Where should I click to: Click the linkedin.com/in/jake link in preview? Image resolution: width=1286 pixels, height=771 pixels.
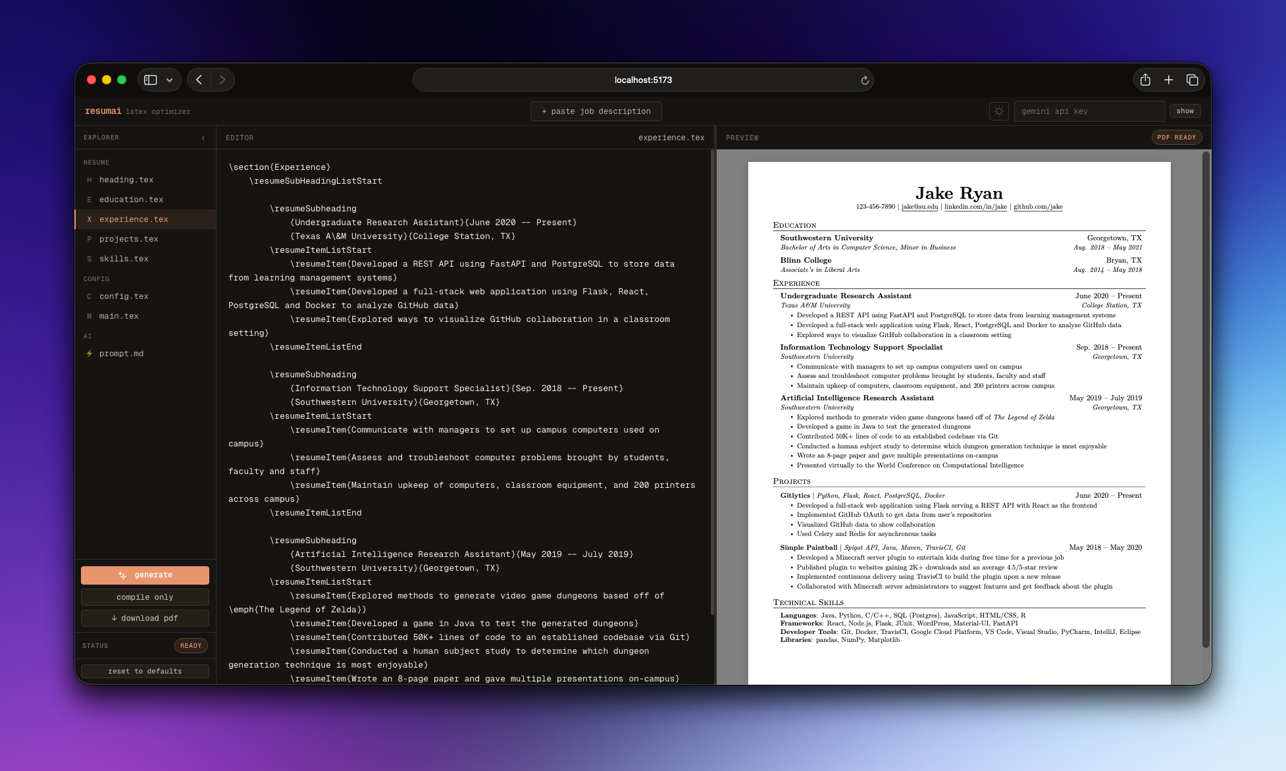pos(975,207)
